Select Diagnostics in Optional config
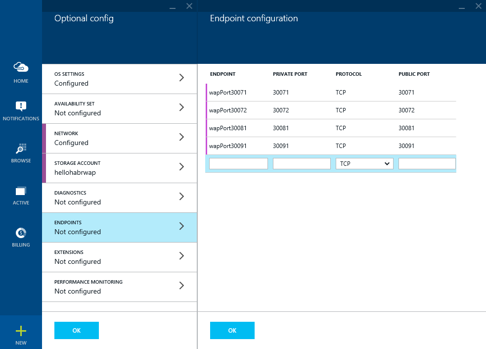 [x=119, y=198]
